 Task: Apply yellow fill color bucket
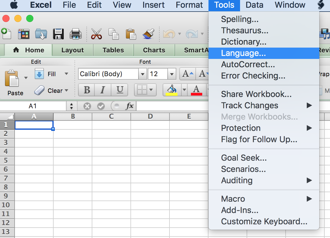(x=172, y=90)
